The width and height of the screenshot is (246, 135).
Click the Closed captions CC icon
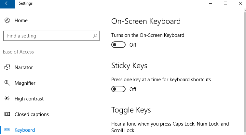[7, 114]
